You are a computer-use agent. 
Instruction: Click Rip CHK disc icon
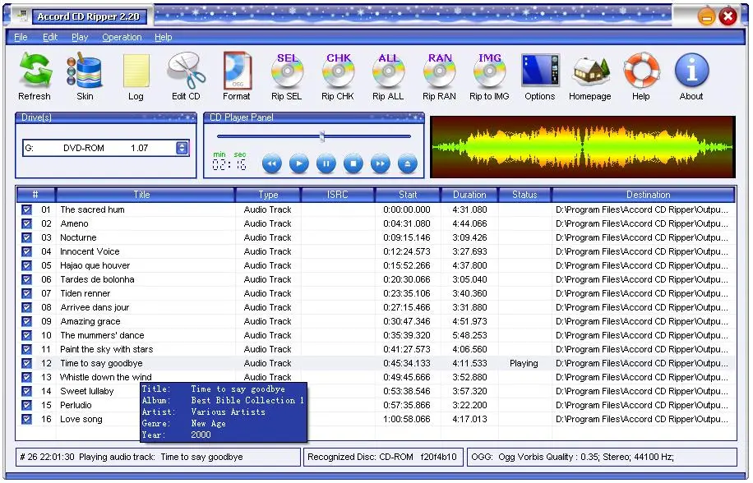[x=338, y=71]
